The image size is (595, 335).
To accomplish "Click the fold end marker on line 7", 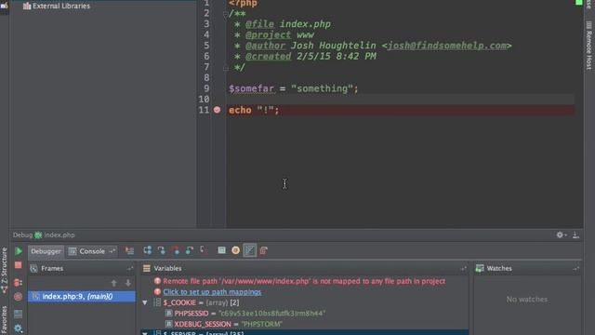I will pyautogui.click(x=225, y=69).
